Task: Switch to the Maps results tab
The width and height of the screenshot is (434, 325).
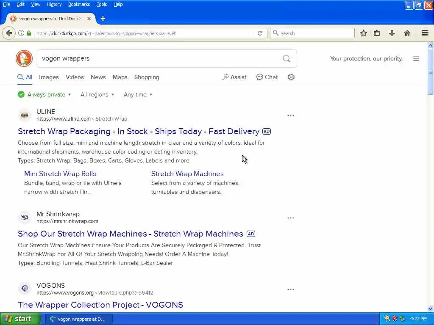Action: coord(120,77)
